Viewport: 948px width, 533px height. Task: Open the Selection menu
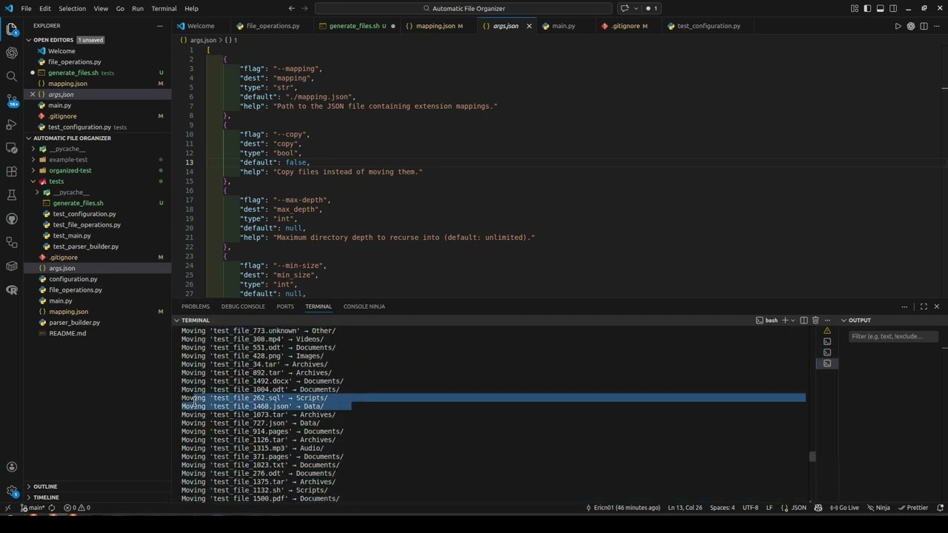click(x=72, y=8)
